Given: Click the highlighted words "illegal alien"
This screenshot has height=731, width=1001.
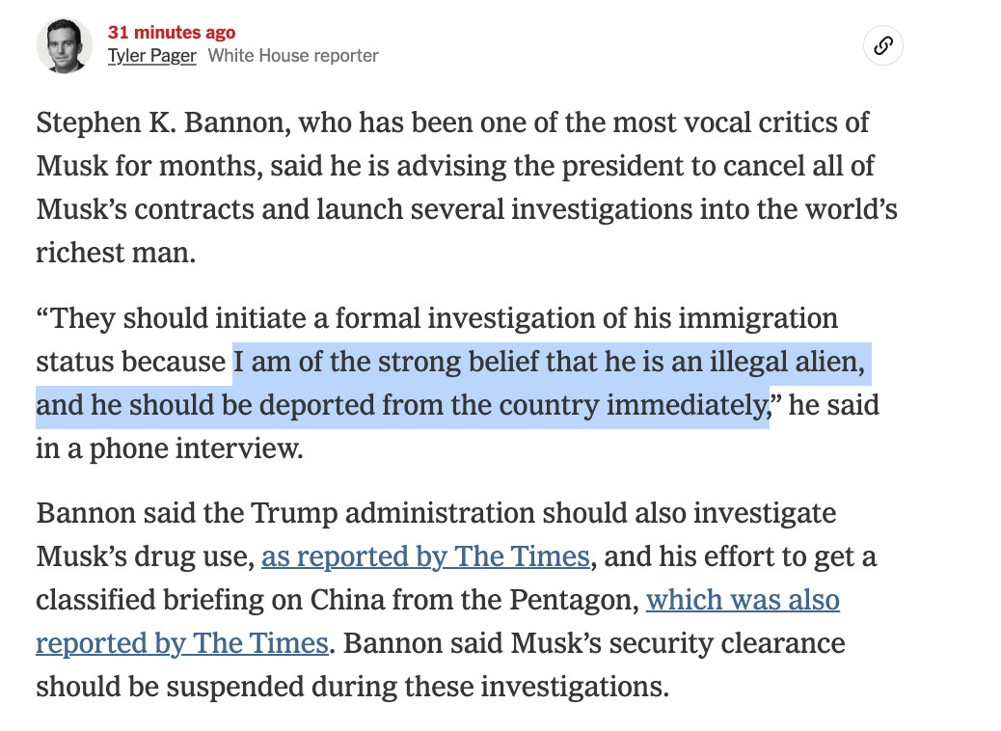Looking at the screenshot, I should pos(787,362).
